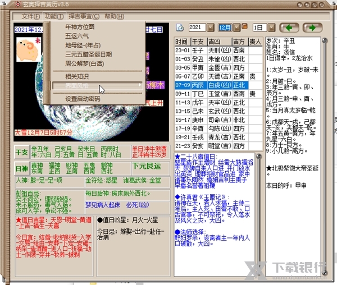Click the 时间 column header
The width and height of the screenshot is (337, 285).
coord(183,42)
